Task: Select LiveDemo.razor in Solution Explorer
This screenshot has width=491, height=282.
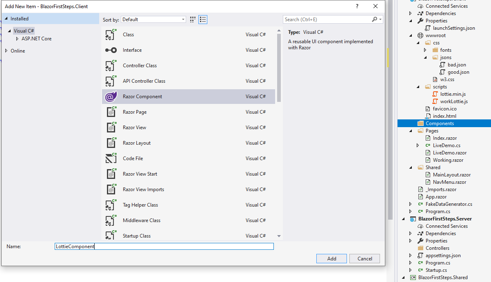Action: [450, 153]
